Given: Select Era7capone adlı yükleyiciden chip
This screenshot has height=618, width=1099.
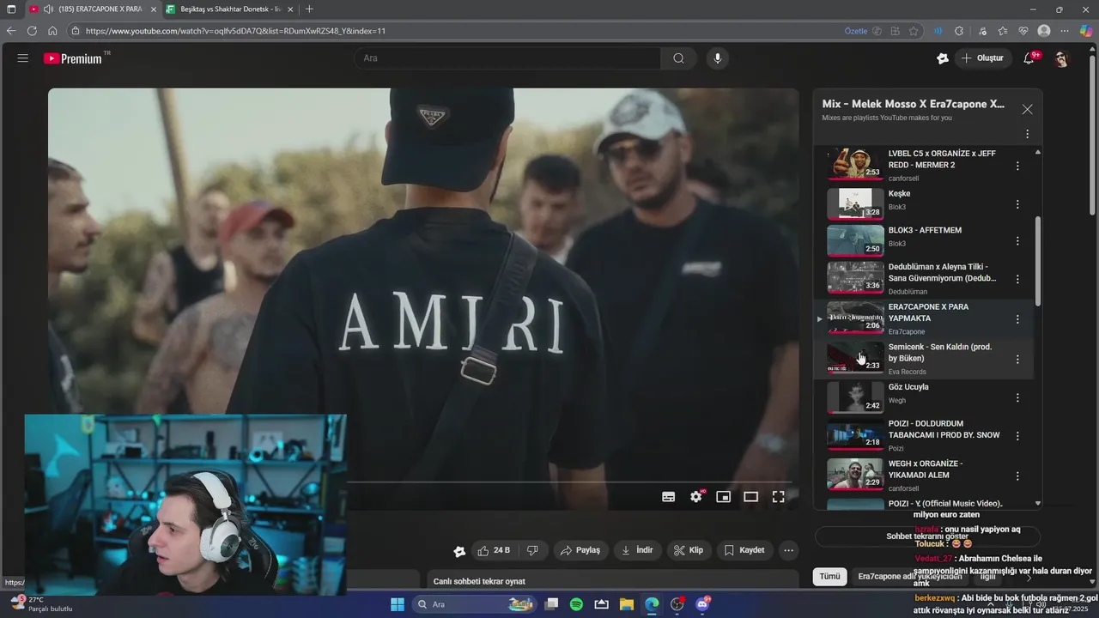Looking at the screenshot, I should (x=910, y=577).
